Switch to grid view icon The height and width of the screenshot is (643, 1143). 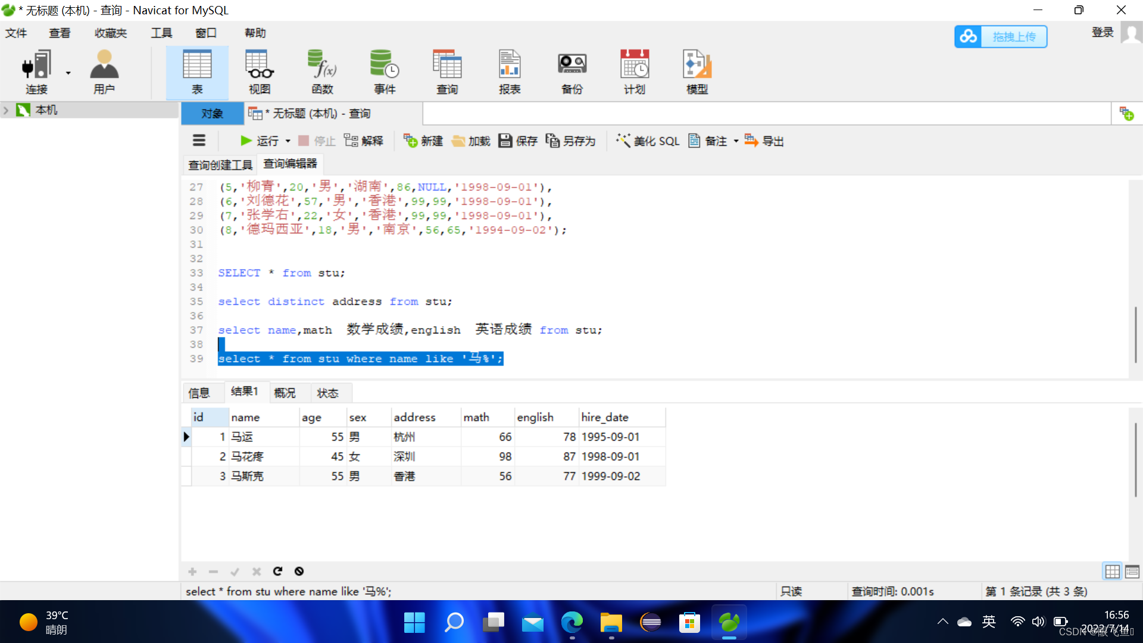tap(1112, 572)
